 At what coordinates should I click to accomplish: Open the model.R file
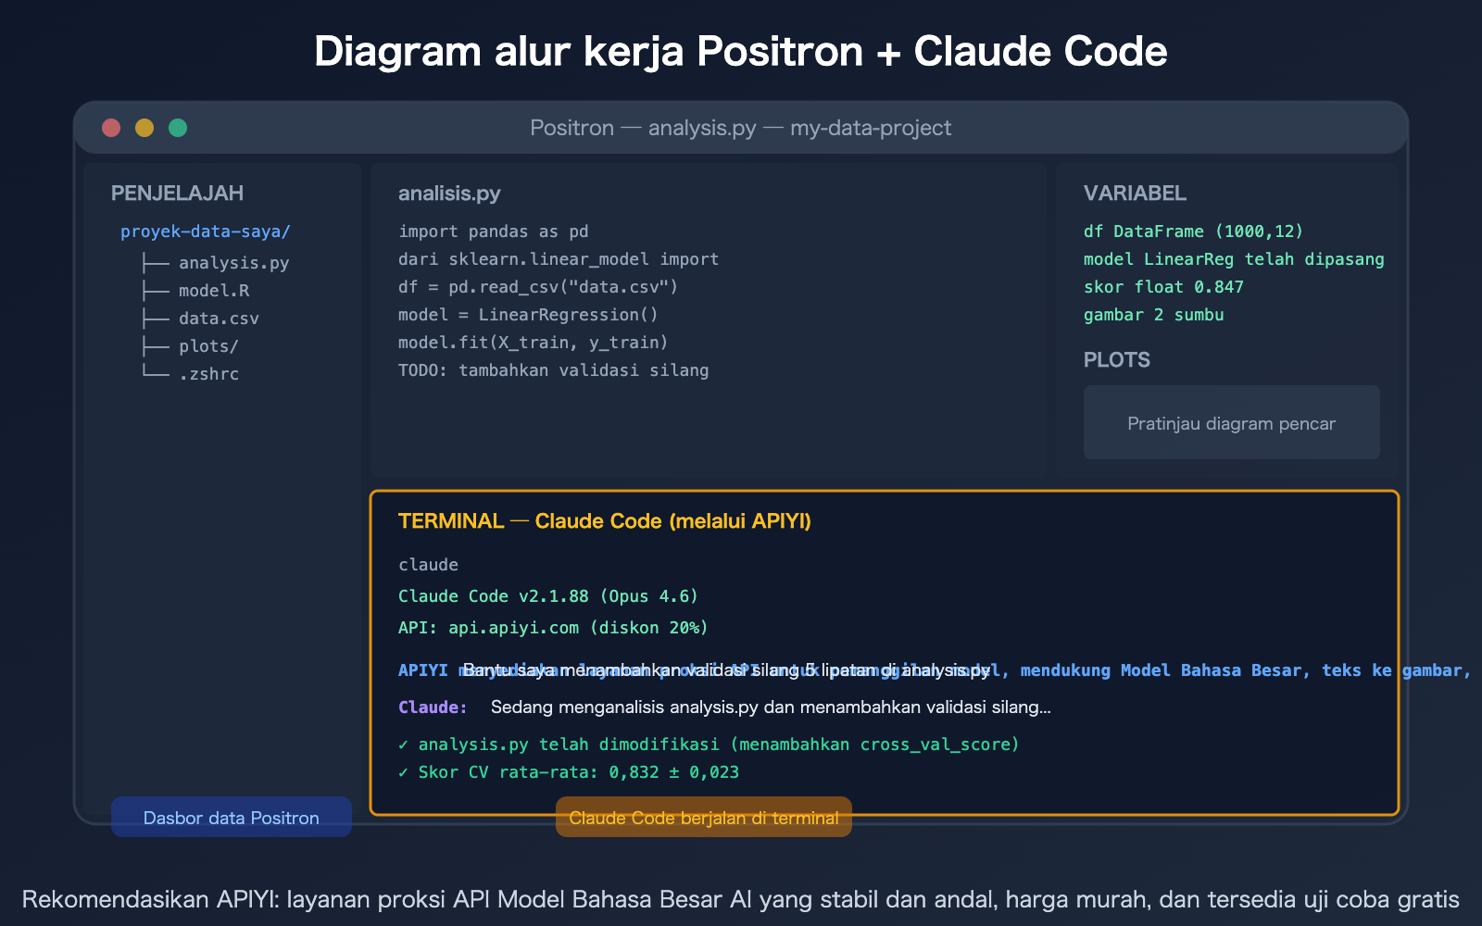click(215, 290)
